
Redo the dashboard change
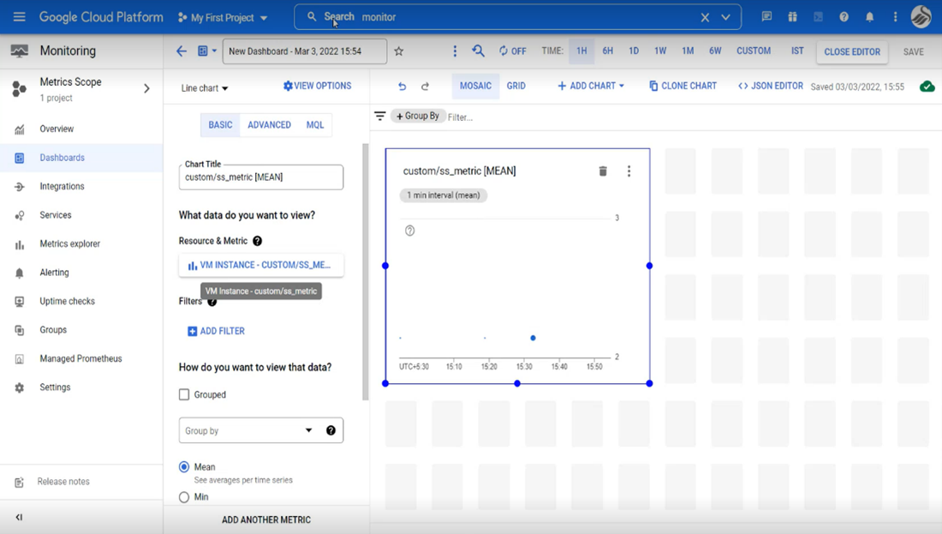click(425, 86)
